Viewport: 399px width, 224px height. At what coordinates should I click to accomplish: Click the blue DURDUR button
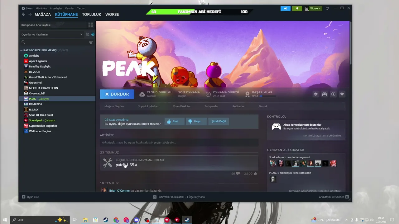117,94
